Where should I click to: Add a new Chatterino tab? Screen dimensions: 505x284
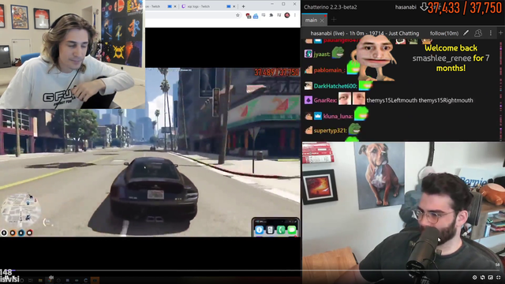[334, 20]
